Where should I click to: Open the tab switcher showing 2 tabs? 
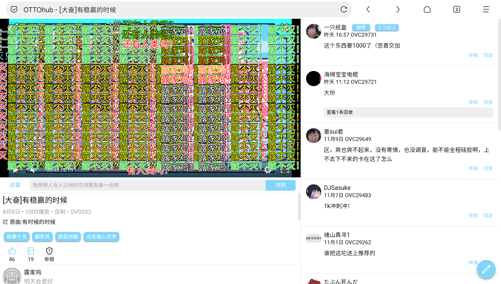[x=456, y=10]
